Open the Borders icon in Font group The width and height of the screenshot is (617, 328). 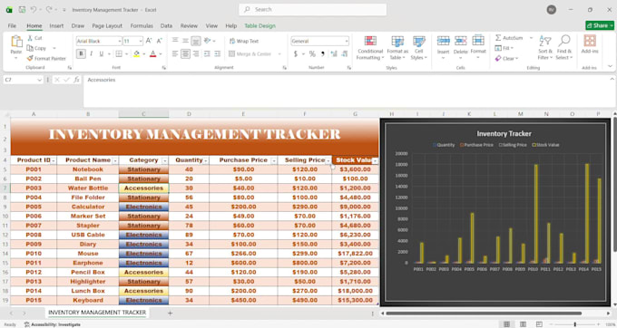coord(119,53)
